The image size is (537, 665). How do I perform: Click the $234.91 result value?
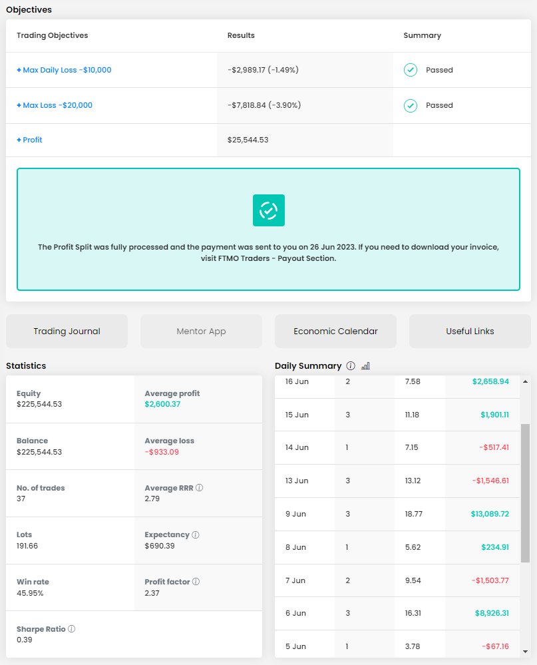[x=495, y=548]
